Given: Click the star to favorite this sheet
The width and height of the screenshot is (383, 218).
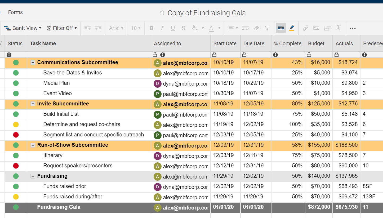Looking at the screenshot, I should click(162, 12).
